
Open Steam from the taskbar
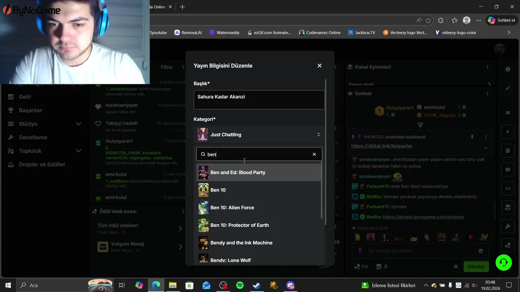tap(256, 286)
